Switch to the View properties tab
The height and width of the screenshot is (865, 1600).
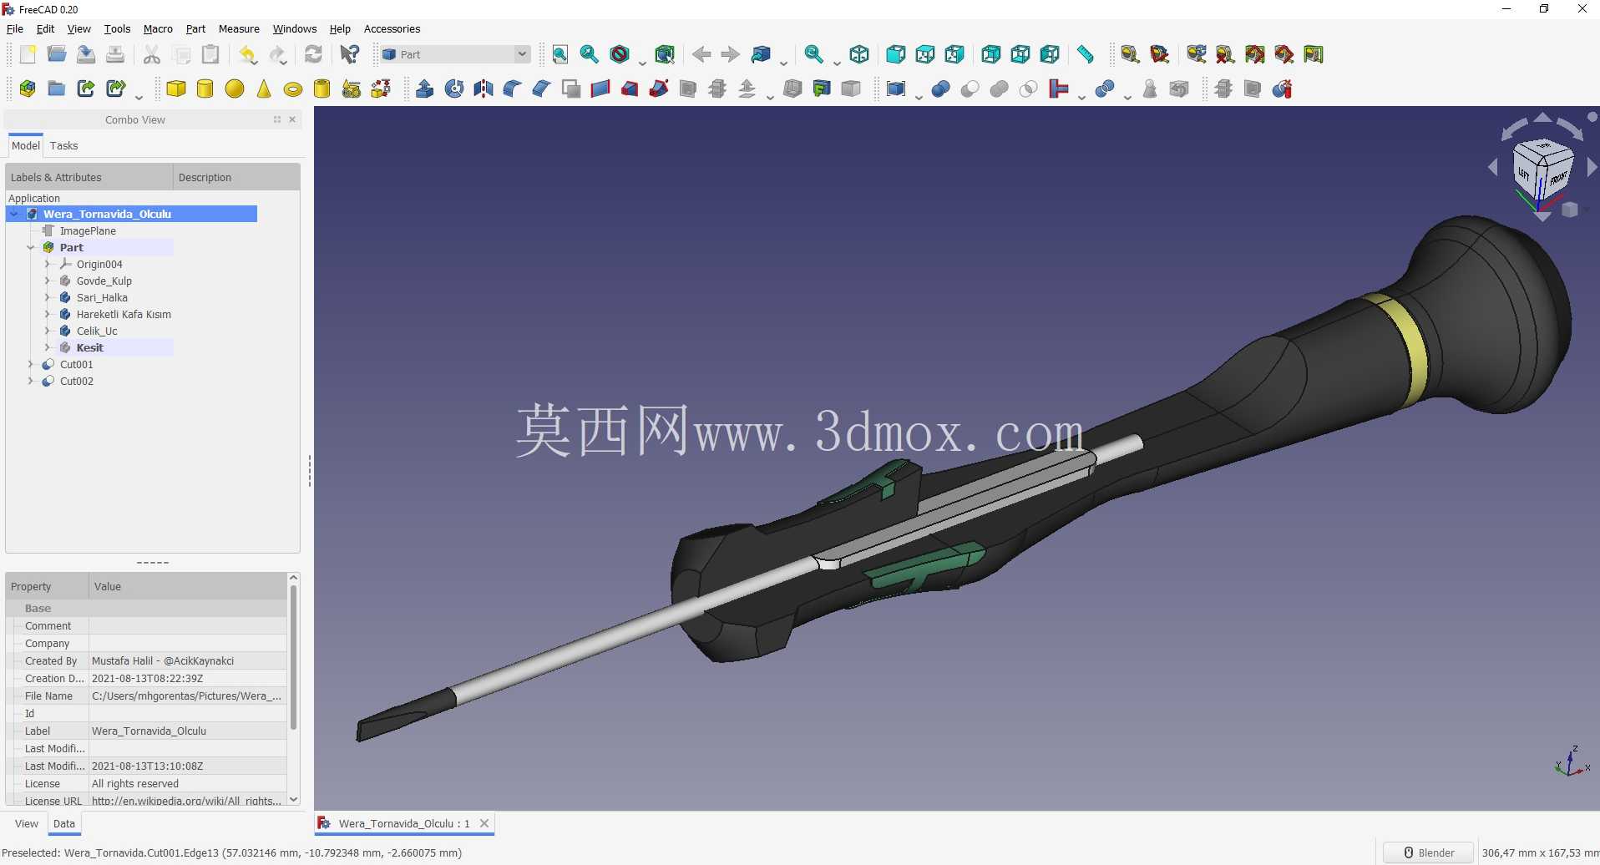tap(27, 823)
